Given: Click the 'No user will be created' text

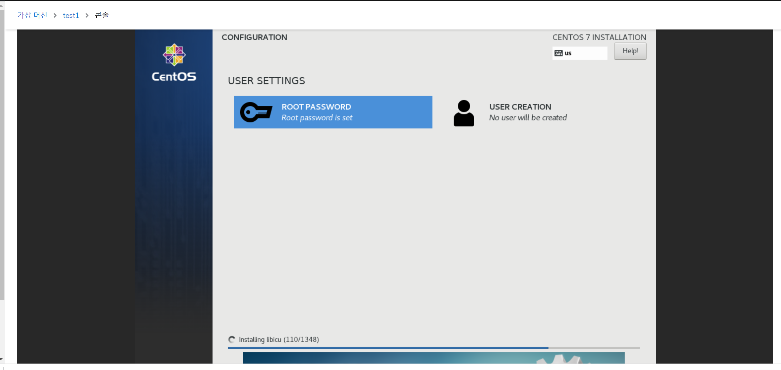Looking at the screenshot, I should (x=528, y=118).
